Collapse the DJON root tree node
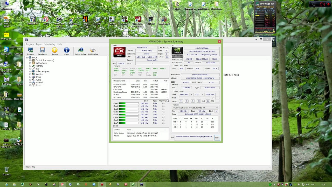The image size is (332, 187). [26, 57]
